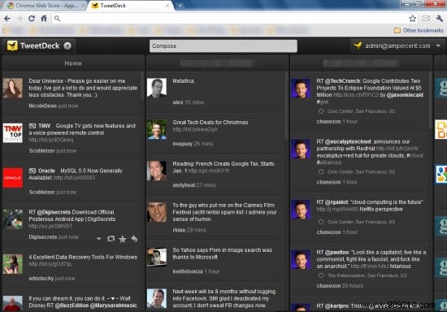Open a new browser tab

(x=180, y=6)
